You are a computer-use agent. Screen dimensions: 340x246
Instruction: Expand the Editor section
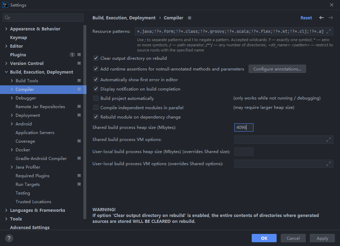click(6, 46)
